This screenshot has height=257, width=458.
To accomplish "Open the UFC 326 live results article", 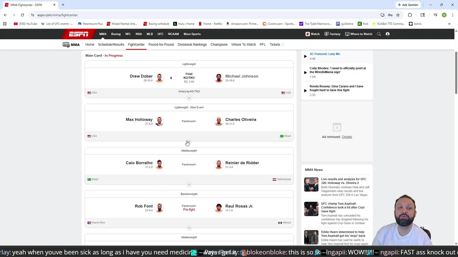I will (x=343, y=181).
